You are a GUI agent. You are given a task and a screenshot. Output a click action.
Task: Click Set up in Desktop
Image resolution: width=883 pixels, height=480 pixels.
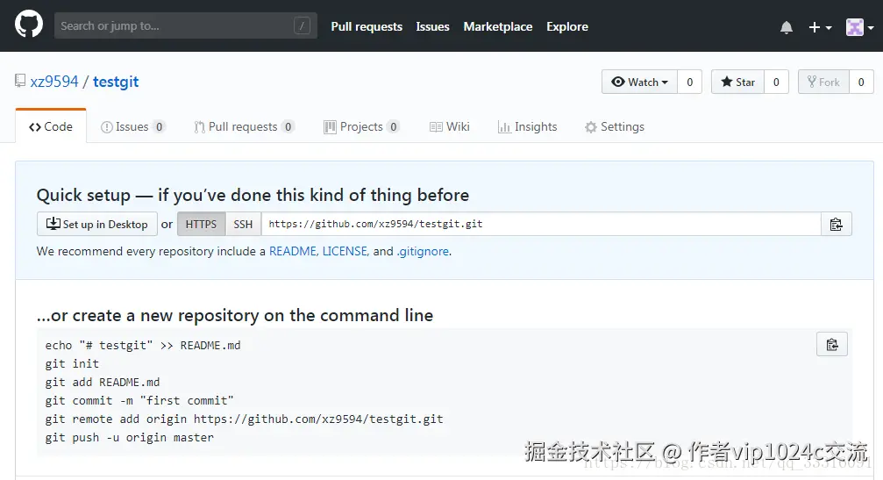(96, 225)
